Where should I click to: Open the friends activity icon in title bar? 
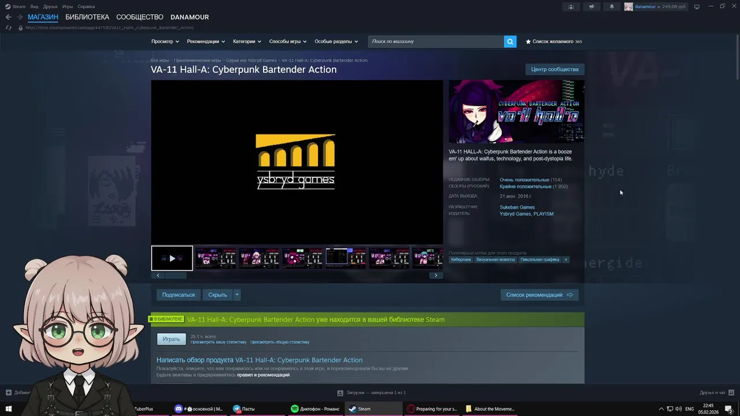571,6
